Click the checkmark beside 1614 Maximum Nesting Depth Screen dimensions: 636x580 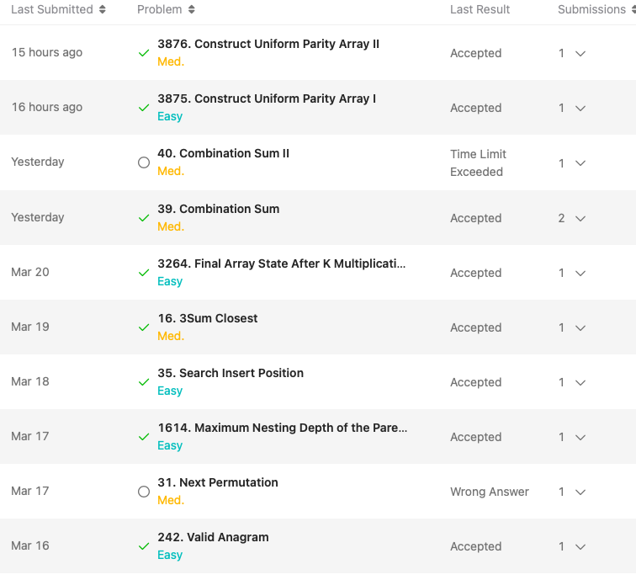point(144,437)
